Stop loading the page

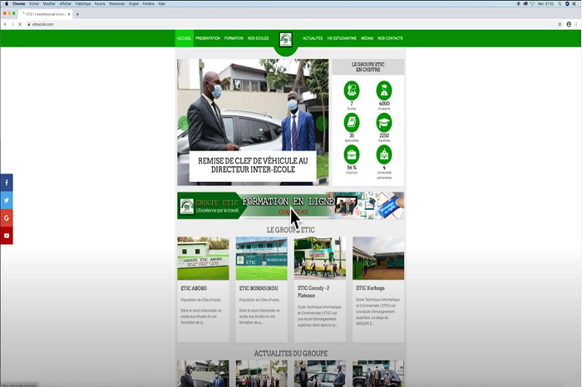coord(20,24)
